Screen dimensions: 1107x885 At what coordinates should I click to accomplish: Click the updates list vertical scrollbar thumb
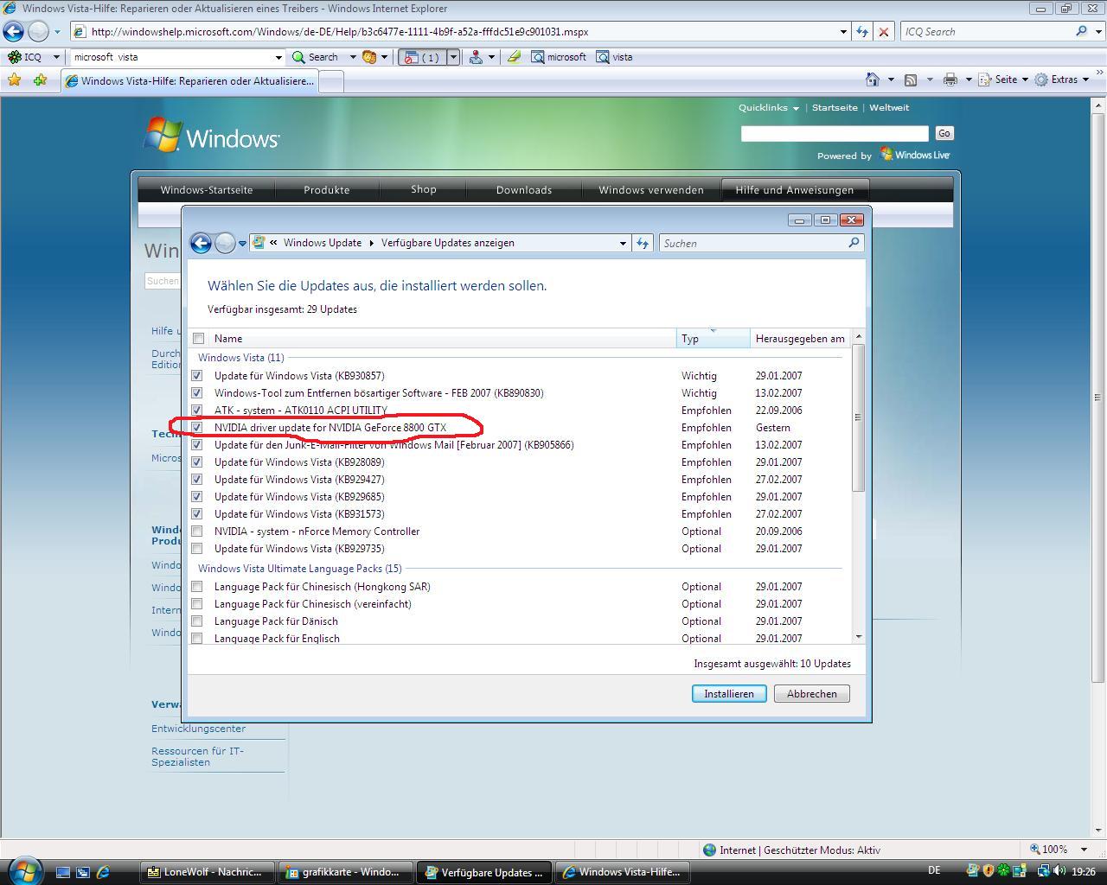coord(858,417)
